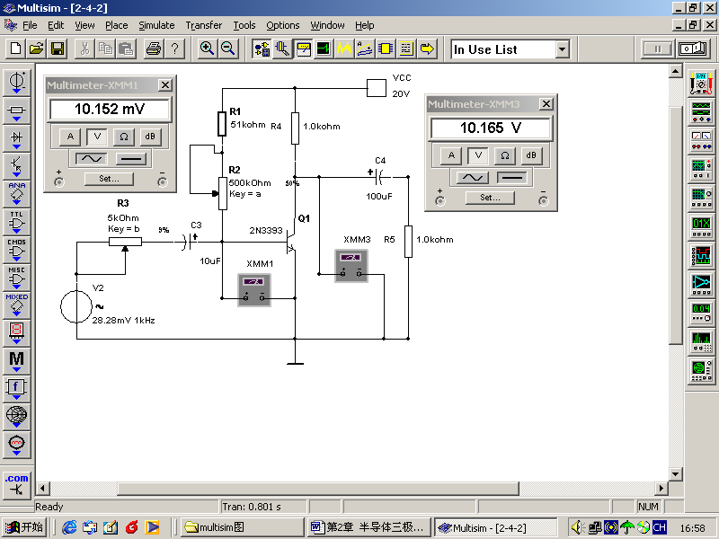This screenshot has width=719, height=539.
Task: Switch to the multisim图 folder taskbar item
Action: 242,527
